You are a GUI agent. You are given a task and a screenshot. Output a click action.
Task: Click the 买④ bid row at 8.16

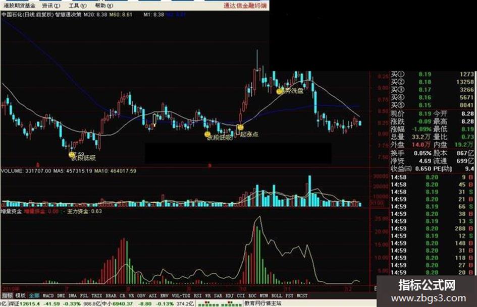point(433,98)
